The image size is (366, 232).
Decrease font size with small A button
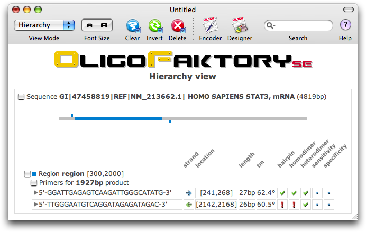(89, 25)
